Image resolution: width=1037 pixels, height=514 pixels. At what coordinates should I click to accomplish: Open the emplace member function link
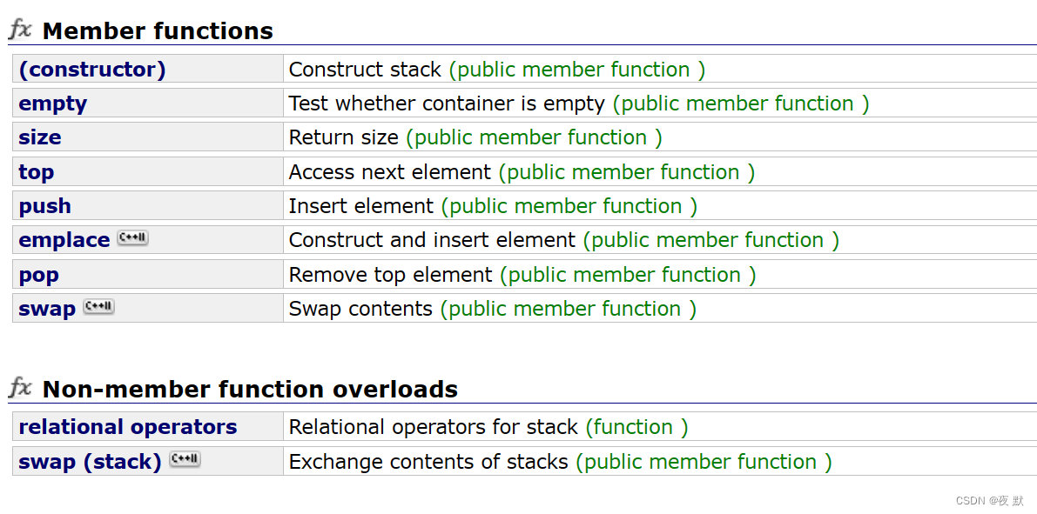(x=64, y=240)
